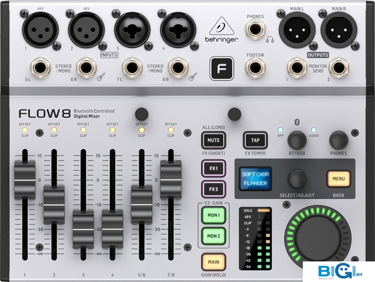Click the MAIN L XLR output
This screenshot has height=282, width=375.
pyautogui.click(x=297, y=33)
